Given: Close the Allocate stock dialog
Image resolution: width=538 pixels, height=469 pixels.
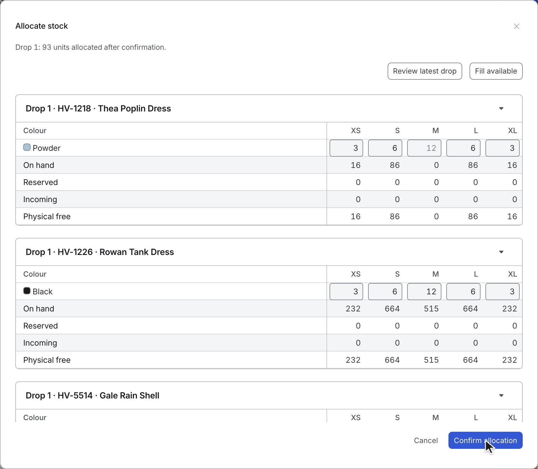Looking at the screenshot, I should click(x=516, y=26).
